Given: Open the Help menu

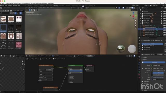Looking at the screenshot, I should [x=19, y=5].
